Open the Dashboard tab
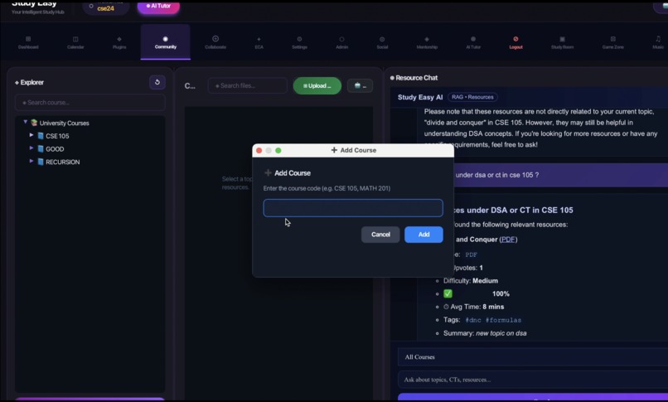Image resolution: width=668 pixels, height=402 pixels. (x=28, y=42)
